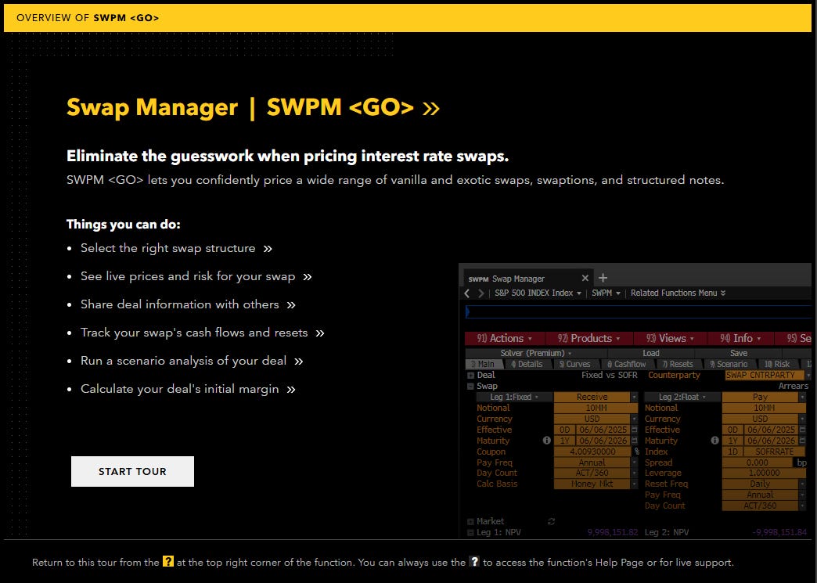The image size is (817, 583).
Task: Open the Leg 2:Float type dropdown
Action: (x=682, y=397)
